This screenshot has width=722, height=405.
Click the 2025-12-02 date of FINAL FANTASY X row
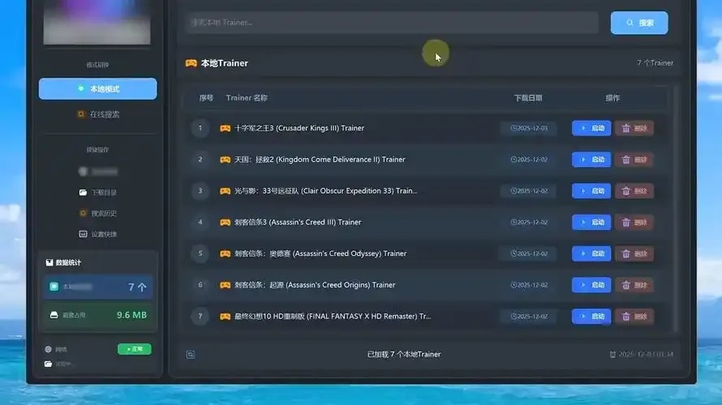pos(529,316)
